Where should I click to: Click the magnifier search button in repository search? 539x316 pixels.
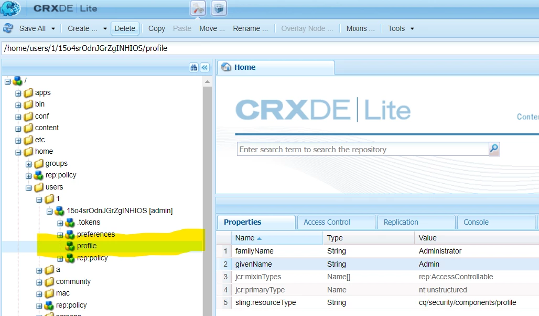pos(494,149)
